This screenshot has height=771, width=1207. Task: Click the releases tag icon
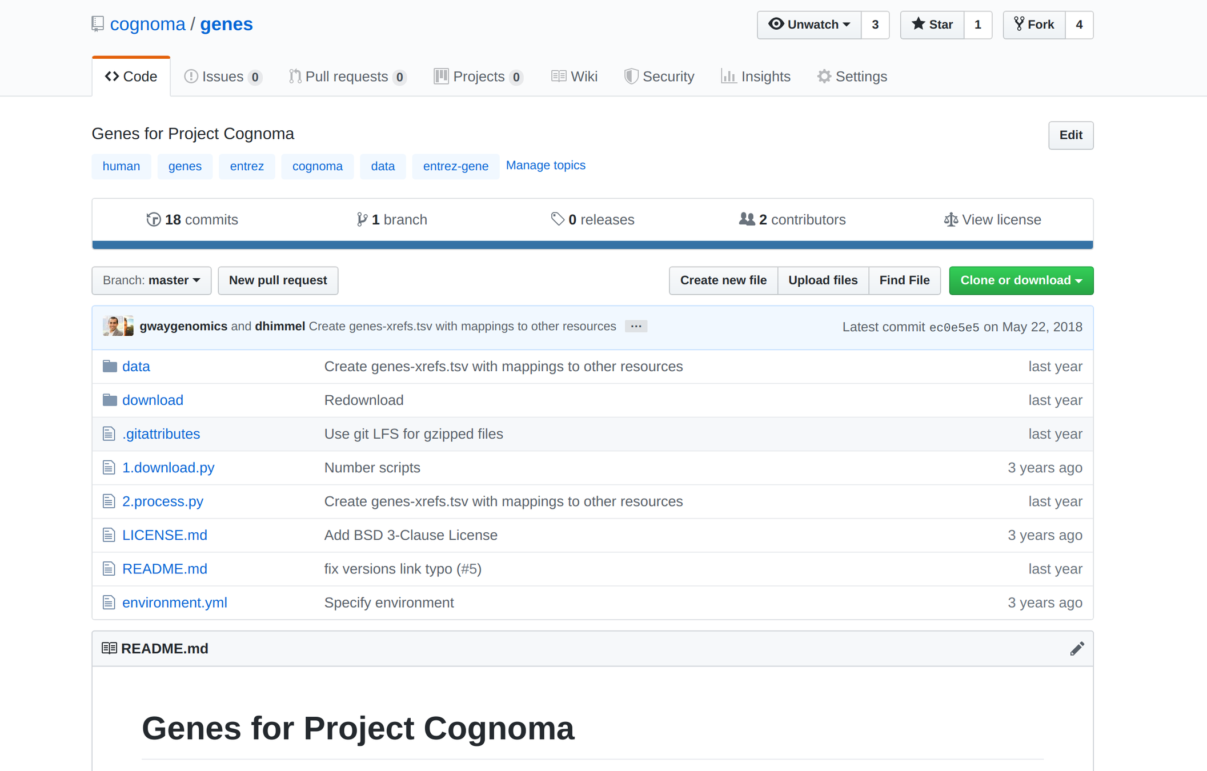point(557,219)
